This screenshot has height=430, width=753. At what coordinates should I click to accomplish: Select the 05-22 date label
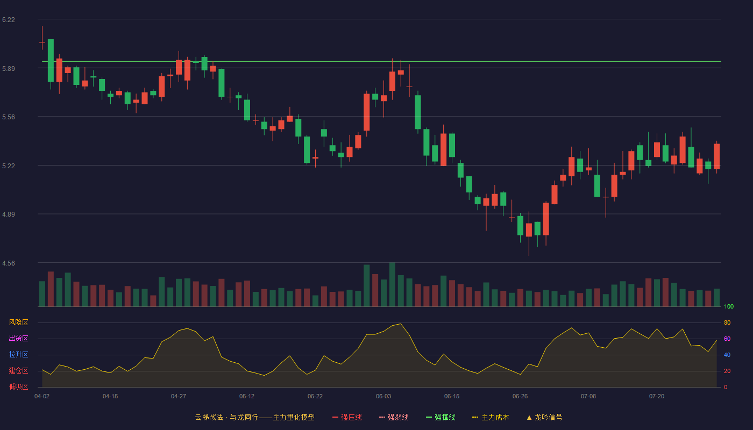tap(315, 396)
